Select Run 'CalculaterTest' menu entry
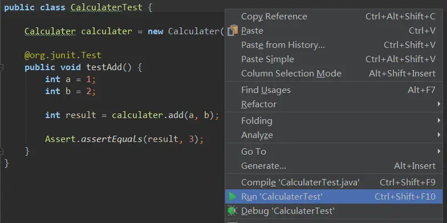Viewport: 447px width, 223px height. point(334,196)
